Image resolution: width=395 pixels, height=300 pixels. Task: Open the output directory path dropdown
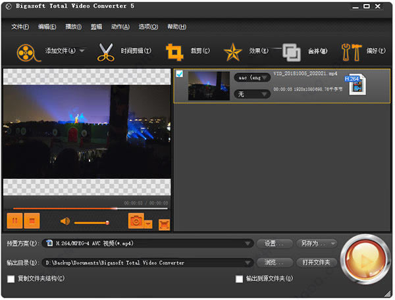click(147, 262)
